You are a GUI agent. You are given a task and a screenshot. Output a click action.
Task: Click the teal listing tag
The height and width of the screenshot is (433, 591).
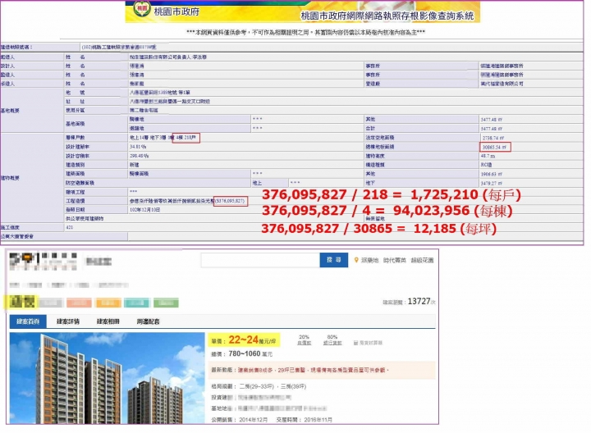(136, 303)
